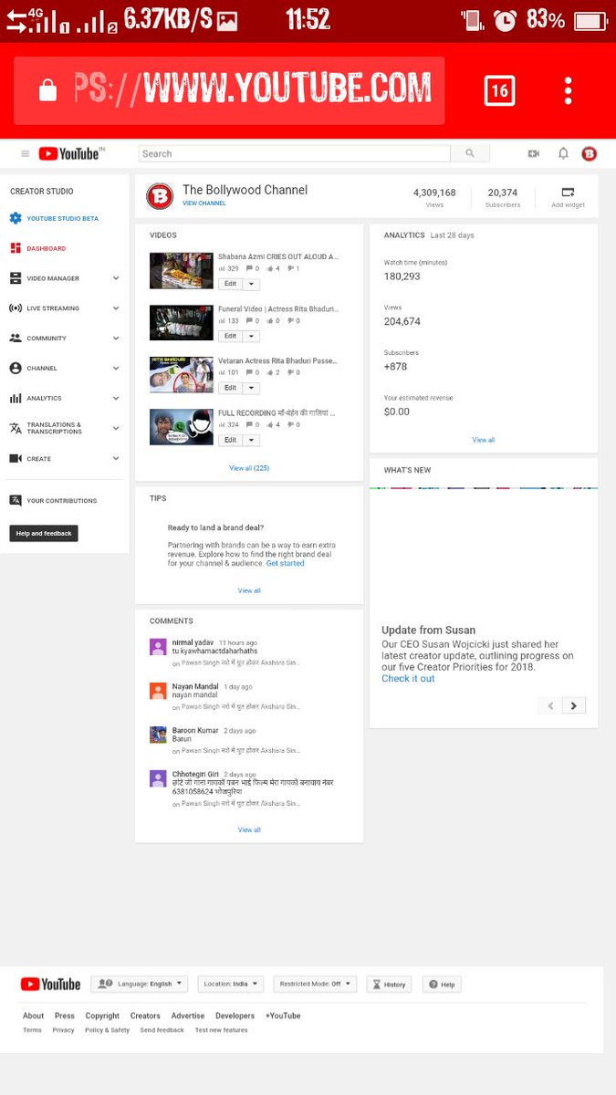
Task: Expand the Create section chevron
Action: (116, 458)
